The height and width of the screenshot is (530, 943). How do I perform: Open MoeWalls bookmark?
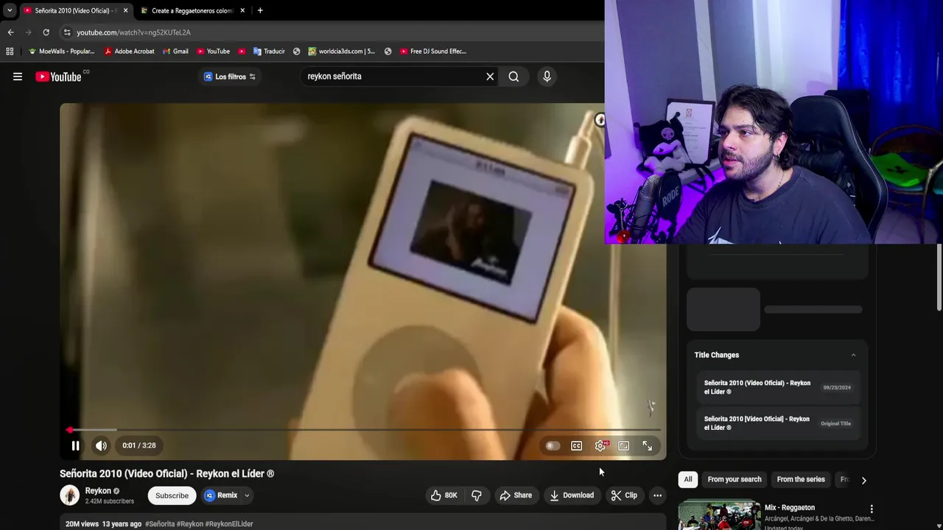click(62, 52)
